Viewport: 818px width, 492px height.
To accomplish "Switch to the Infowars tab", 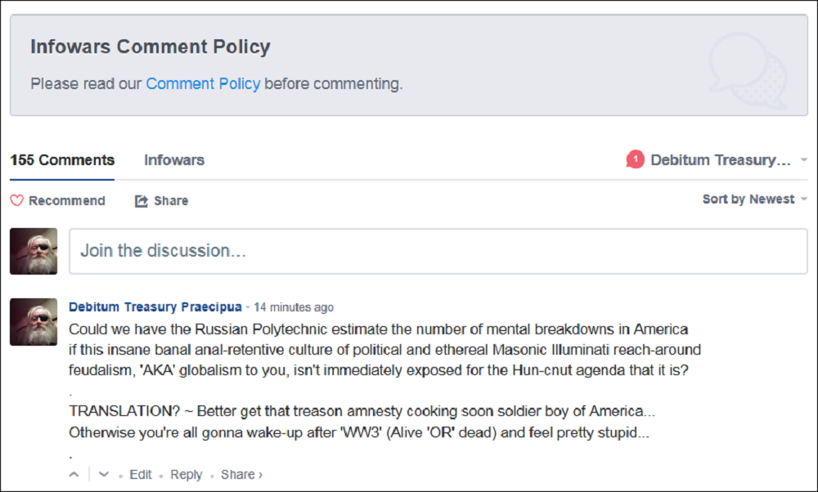I will coord(174,160).
